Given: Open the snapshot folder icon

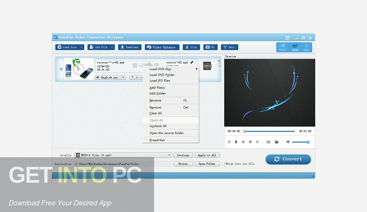Looking at the screenshot, I should (277, 142).
